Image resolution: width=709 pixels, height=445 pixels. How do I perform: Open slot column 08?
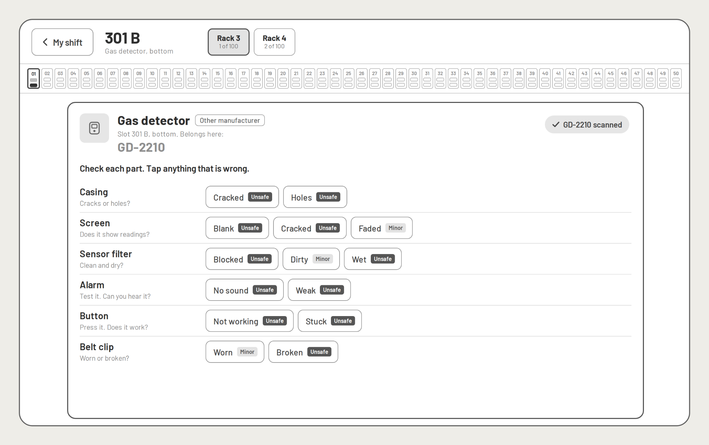pyautogui.click(x=126, y=78)
